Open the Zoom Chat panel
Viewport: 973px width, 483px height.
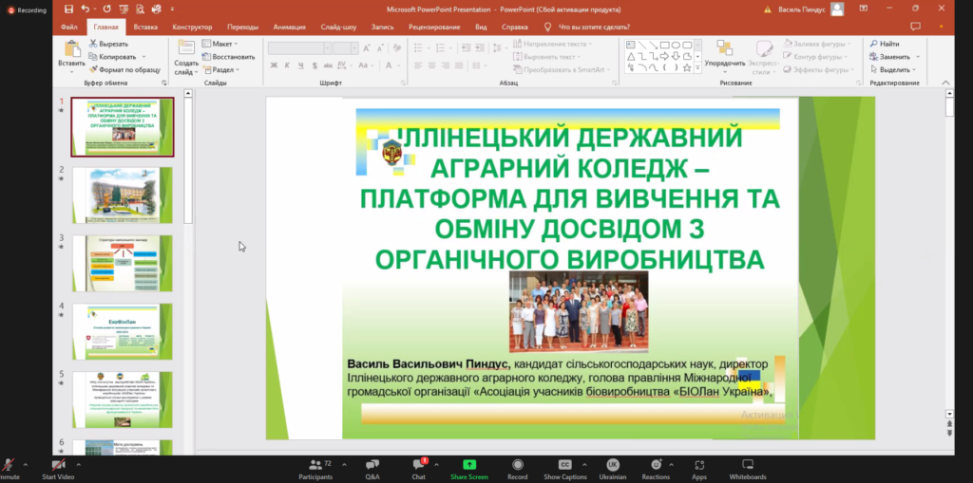tap(418, 468)
